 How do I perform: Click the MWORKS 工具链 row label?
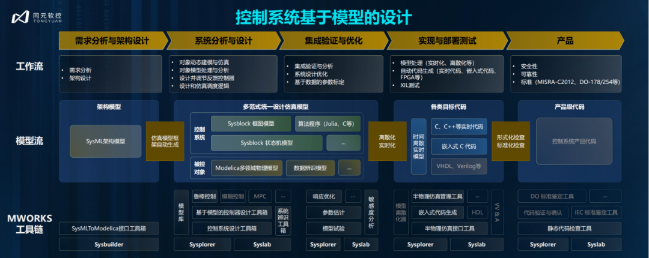click(x=29, y=223)
